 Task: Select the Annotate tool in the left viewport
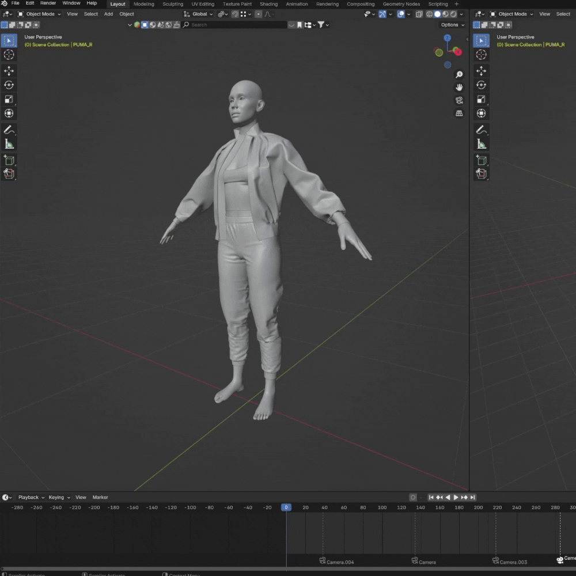pos(9,130)
